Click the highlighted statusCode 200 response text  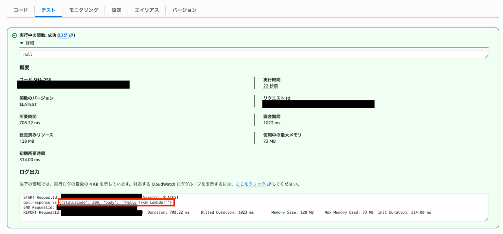pyautogui.click(x=116, y=202)
